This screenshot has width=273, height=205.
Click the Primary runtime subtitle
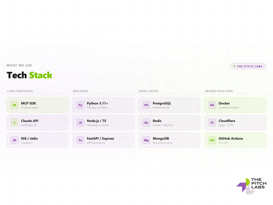click(97, 107)
